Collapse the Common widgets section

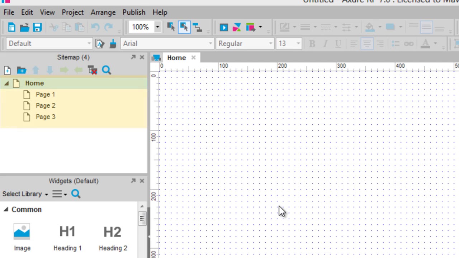tap(6, 210)
